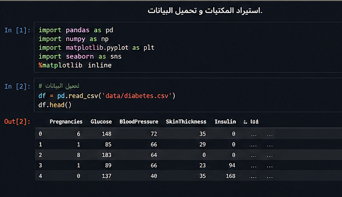Select the Pregnancies column header
Screen dimensions: 342x197
click(x=66, y=122)
